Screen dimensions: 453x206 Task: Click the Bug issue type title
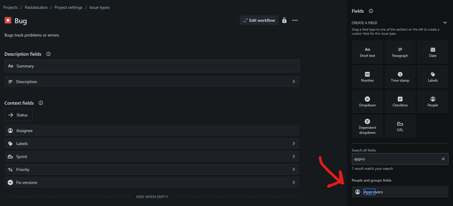[21, 21]
